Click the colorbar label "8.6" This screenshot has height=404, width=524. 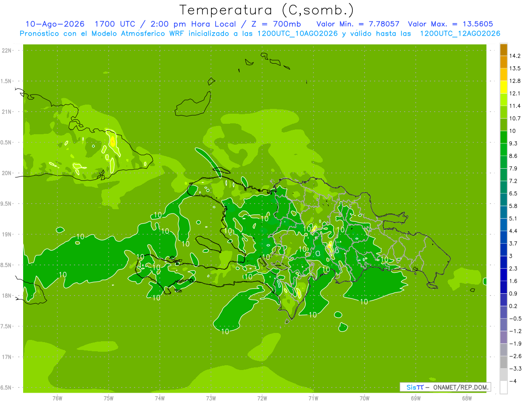[x=514, y=156]
